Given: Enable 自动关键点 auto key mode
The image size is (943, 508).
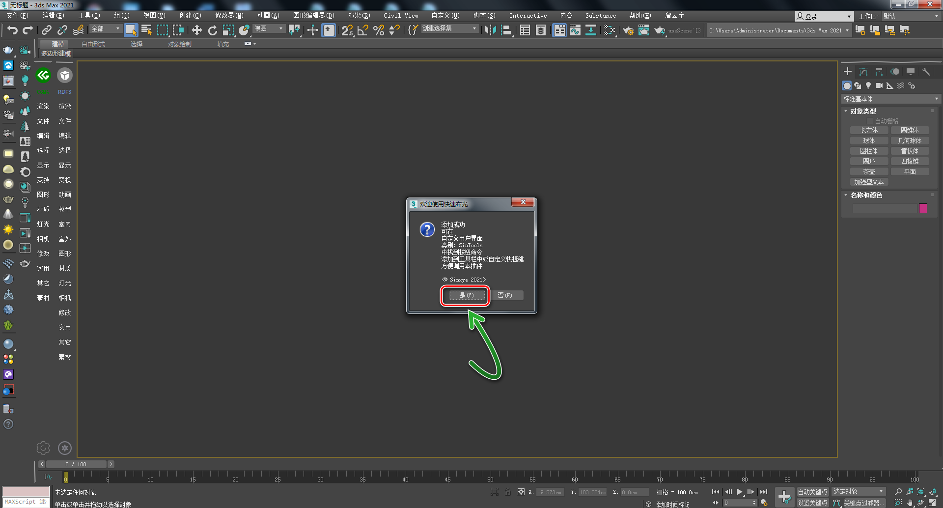Looking at the screenshot, I should click(812, 492).
